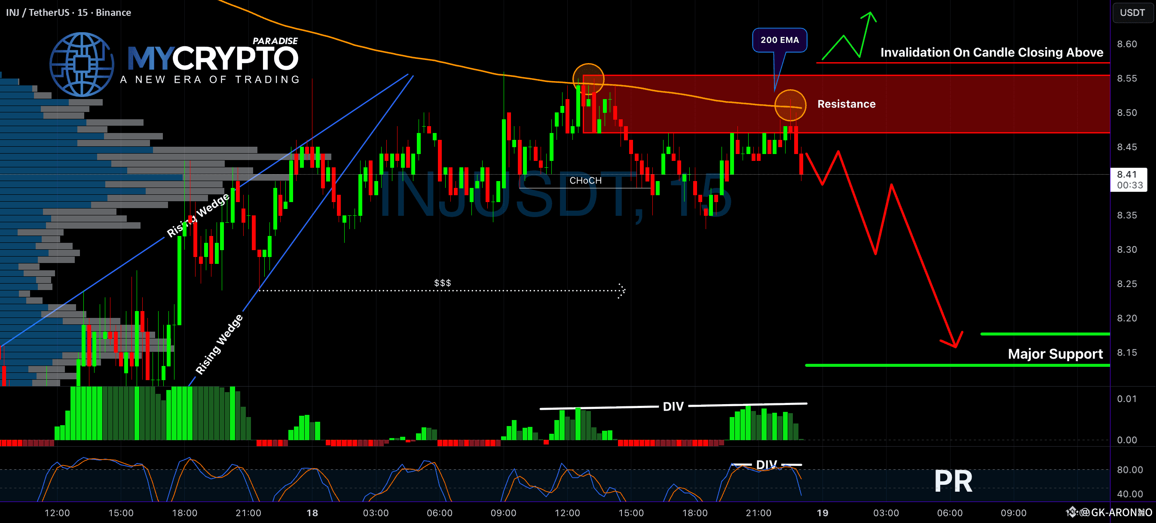Click the Invalidation On Candle Closing Above text
The width and height of the screenshot is (1156, 523).
click(991, 52)
